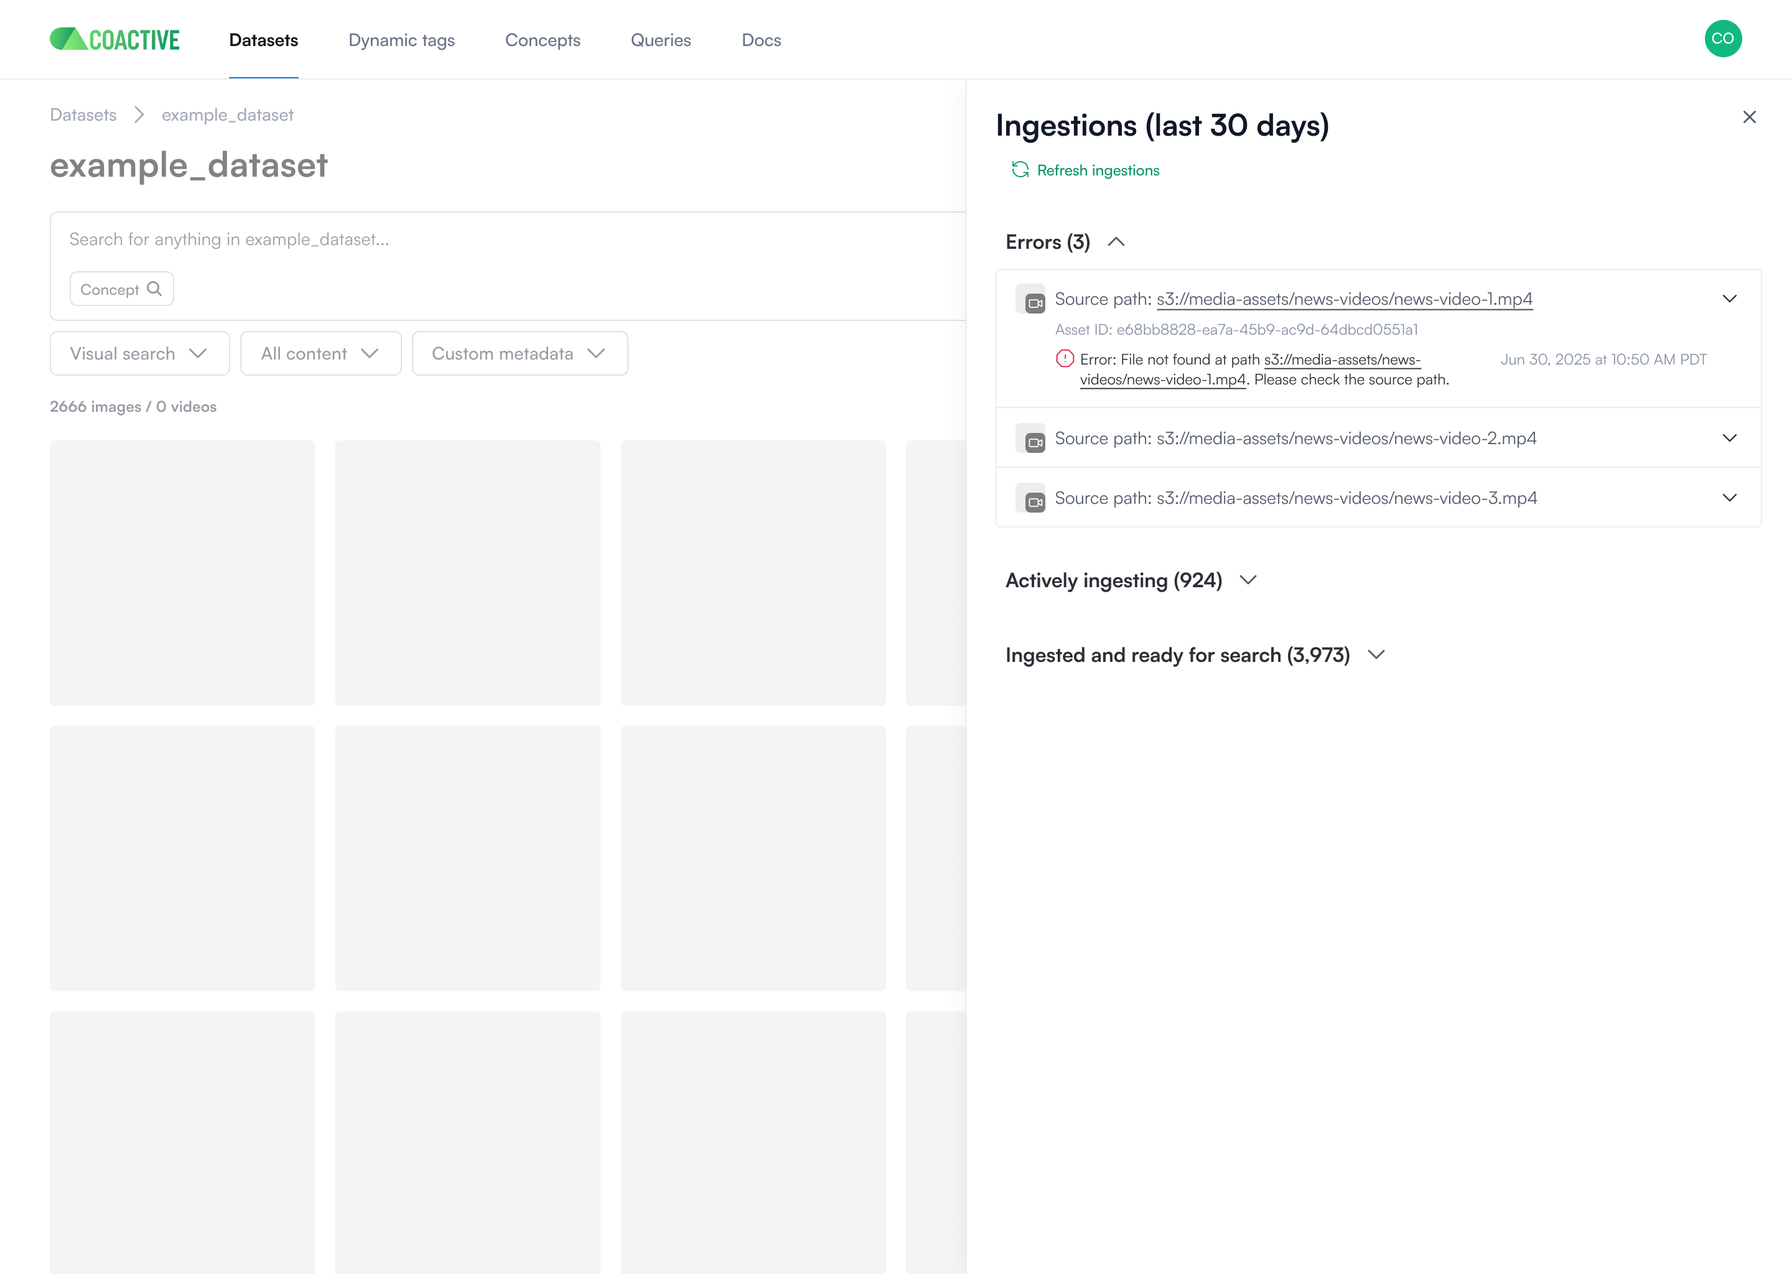Close the Ingestions panel

pyautogui.click(x=1750, y=116)
